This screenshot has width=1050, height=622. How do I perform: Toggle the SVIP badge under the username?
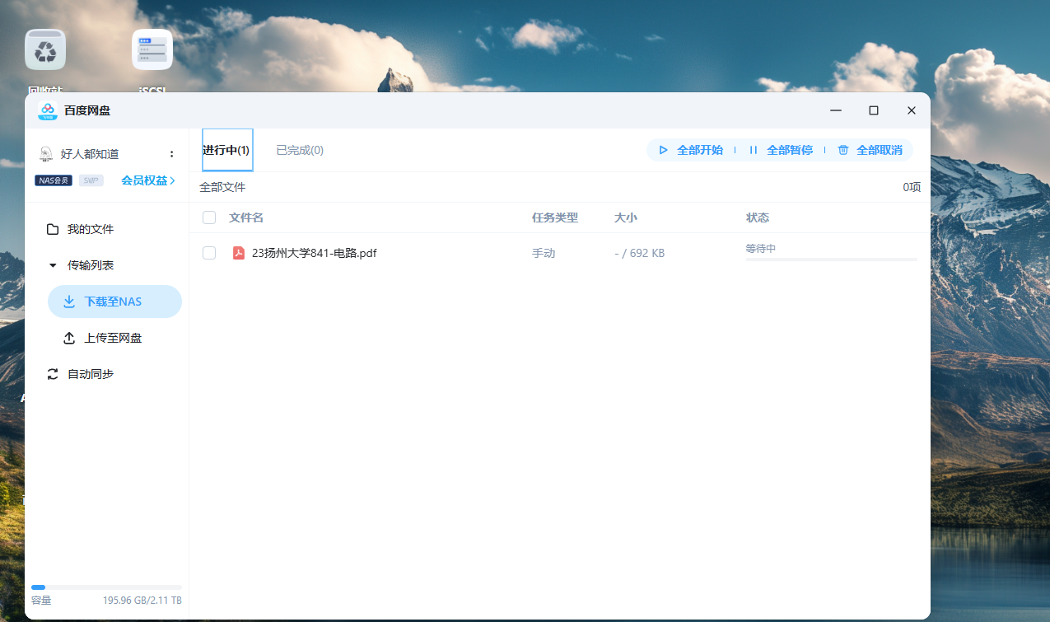pyautogui.click(x=91, y=180)
